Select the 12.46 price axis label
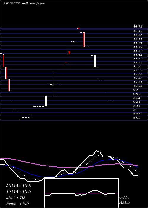 pyautogui.click(x=138, y=31)
